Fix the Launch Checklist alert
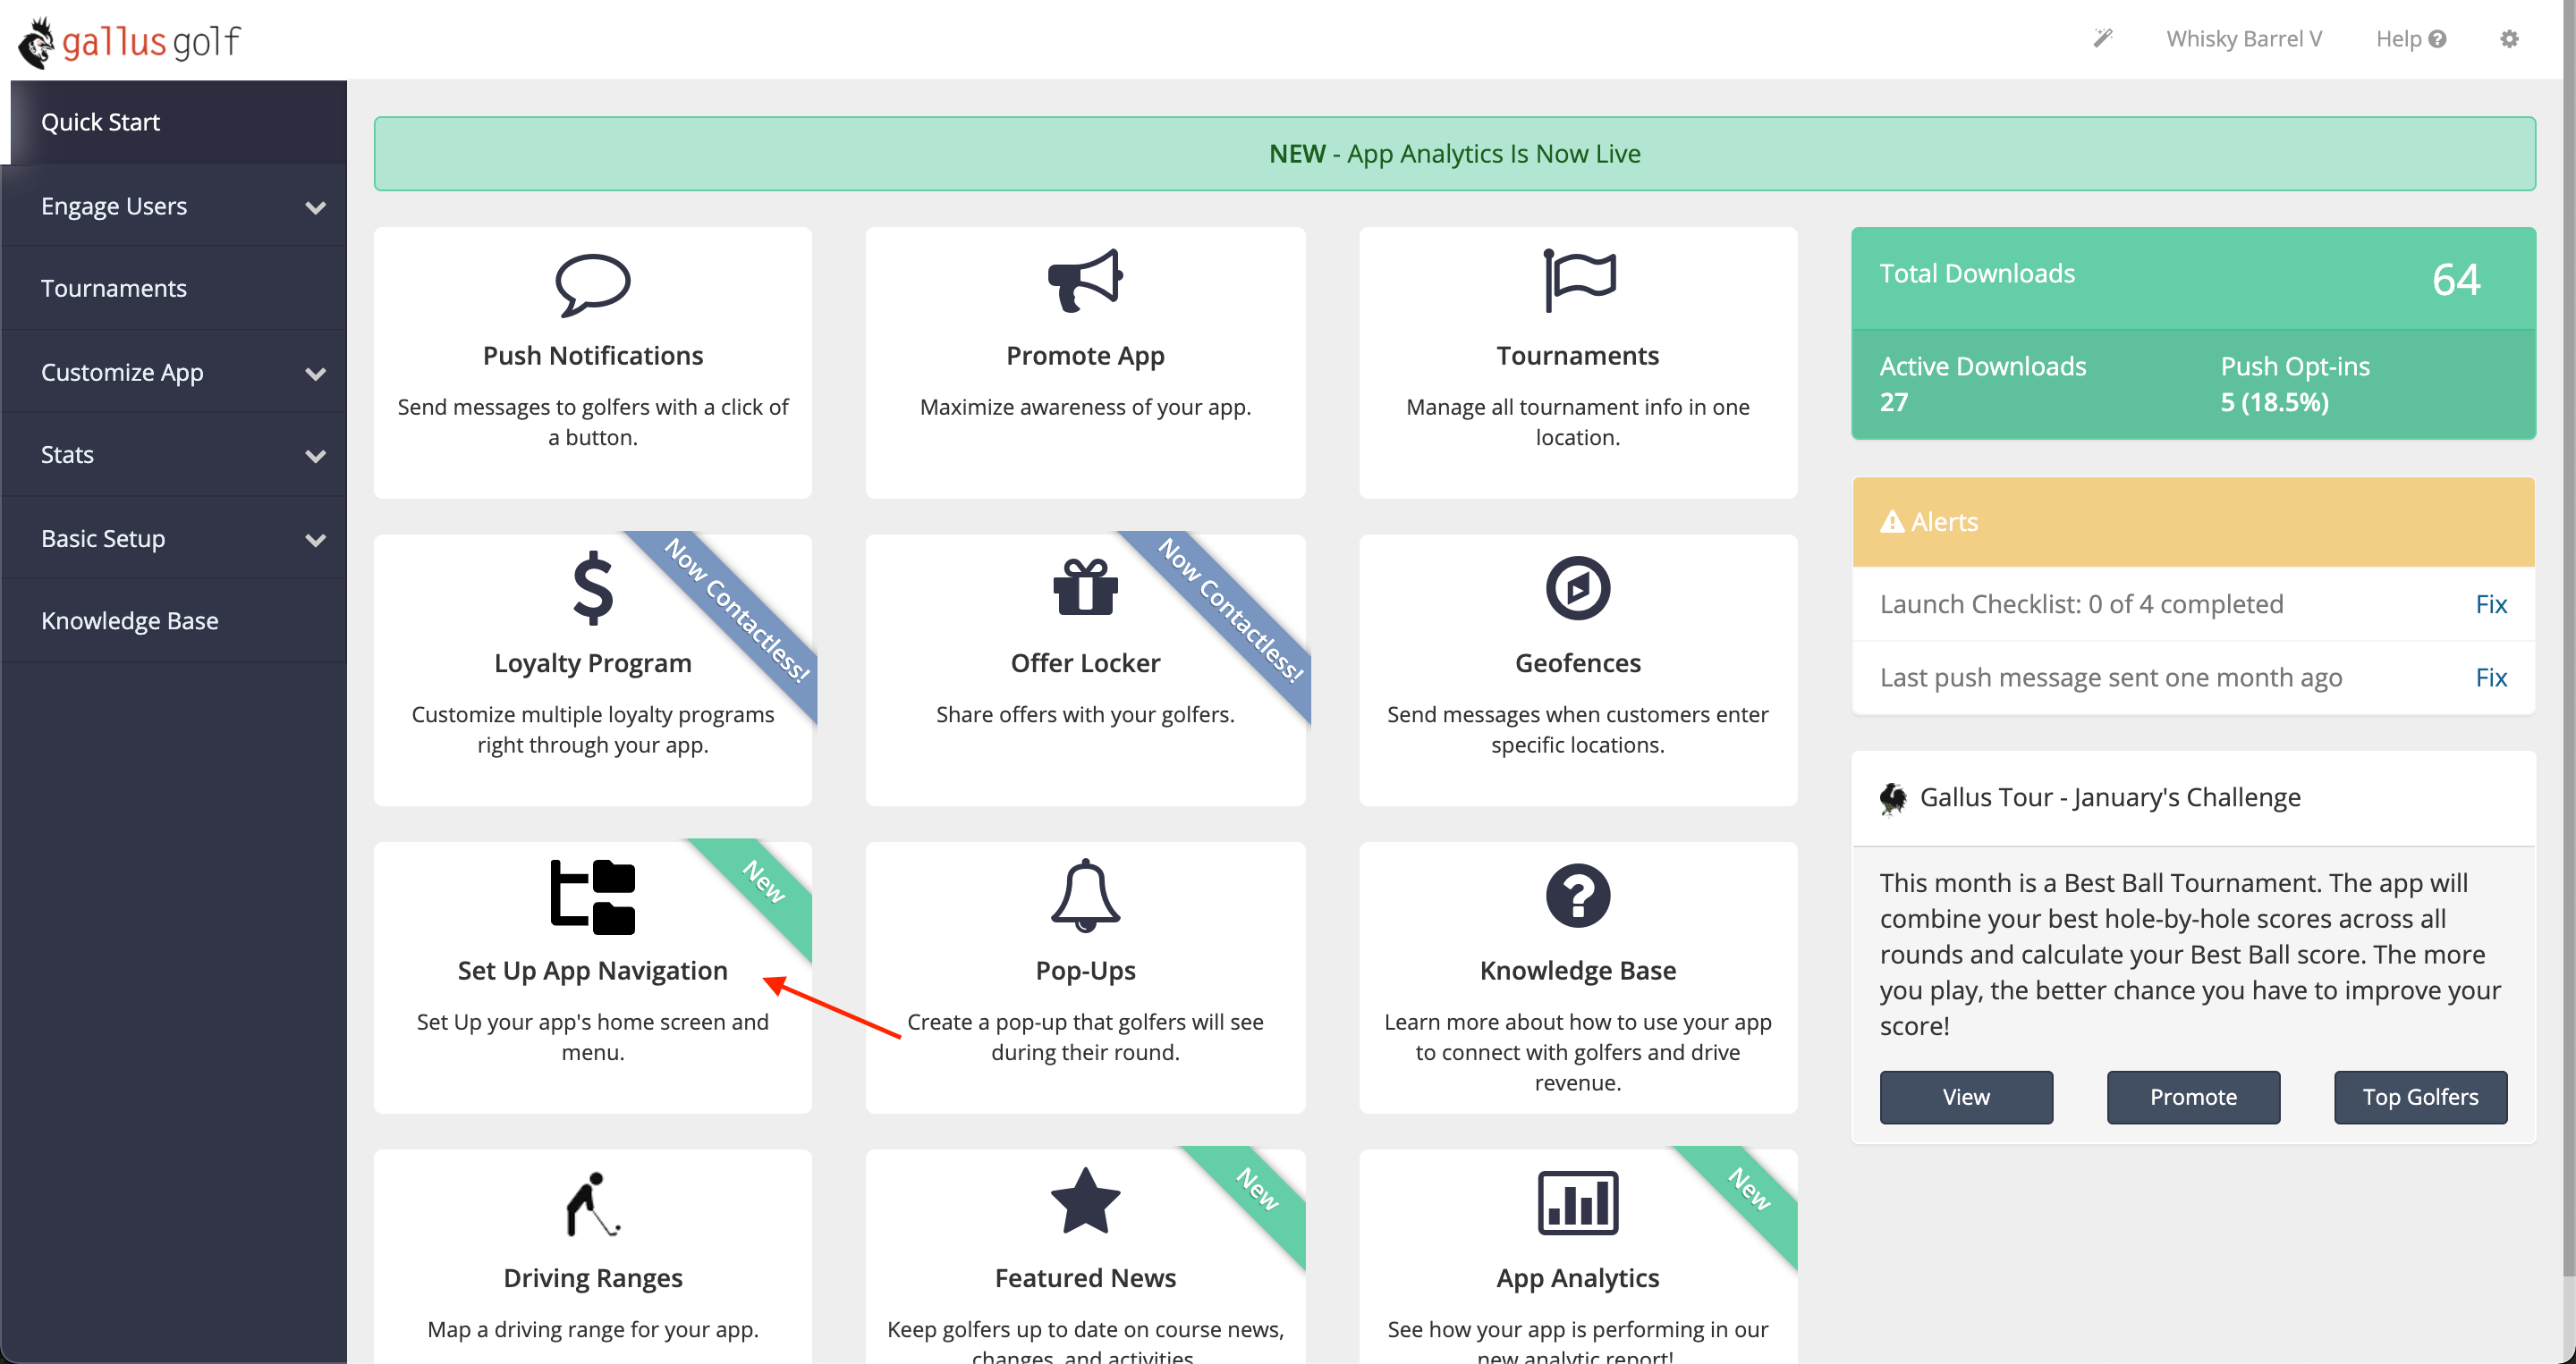The width and height of the screenshot is (2576, 1364). [2492, 603]
